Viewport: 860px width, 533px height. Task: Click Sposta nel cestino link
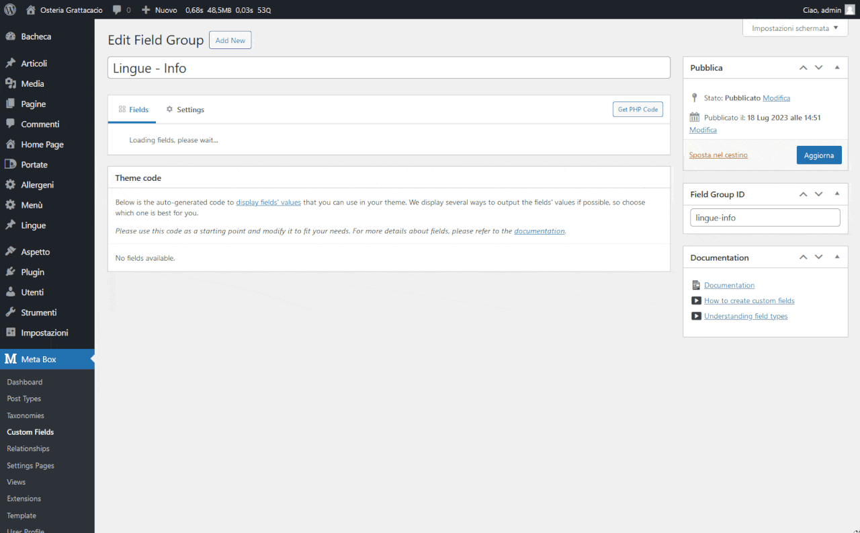[x=718, y=155]
